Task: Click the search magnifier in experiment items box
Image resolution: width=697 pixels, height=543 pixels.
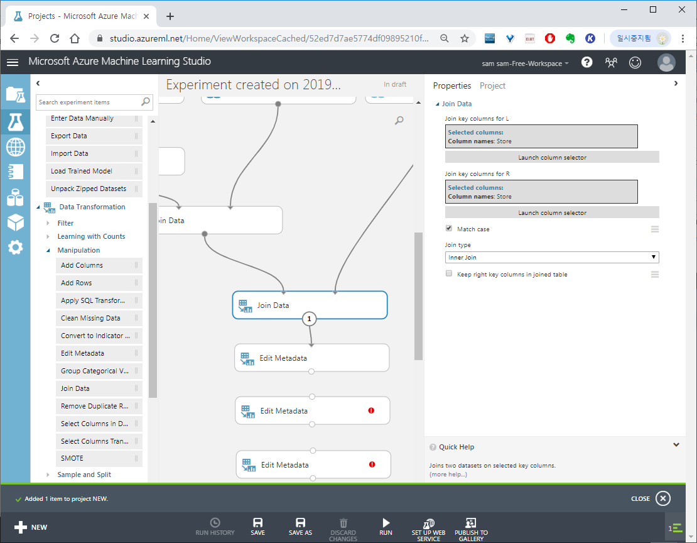Action: (145, 102)
